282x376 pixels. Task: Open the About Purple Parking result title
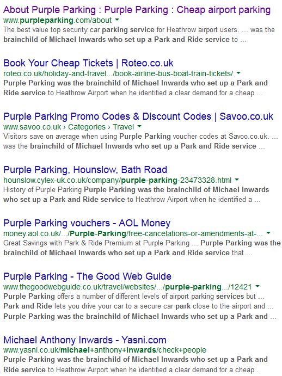click(x=137, y=10)
